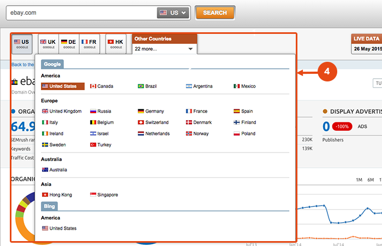Choose the highlighted Google United States entry
382x246 pixels.
pyautogui.click(x=63, y=86)
